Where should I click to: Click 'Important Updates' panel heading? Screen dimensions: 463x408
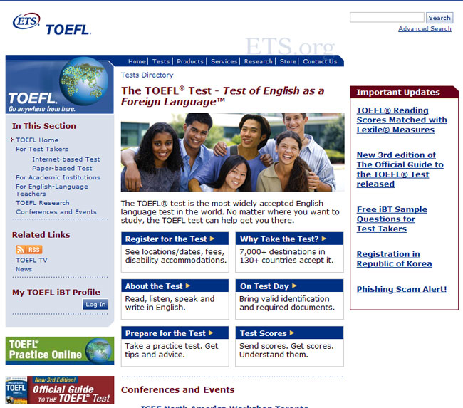[398, 92]
